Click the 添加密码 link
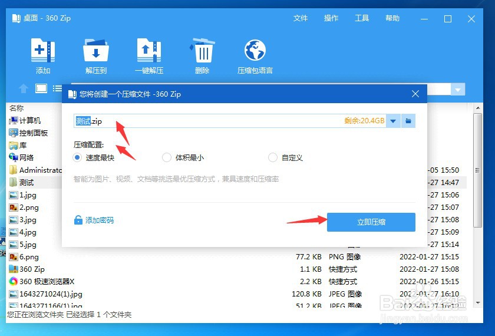 (100, 220)
